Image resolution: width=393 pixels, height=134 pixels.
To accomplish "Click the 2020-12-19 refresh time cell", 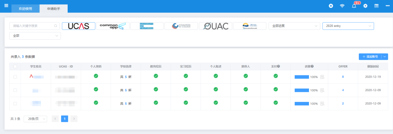I will click(x=373, y=77).
